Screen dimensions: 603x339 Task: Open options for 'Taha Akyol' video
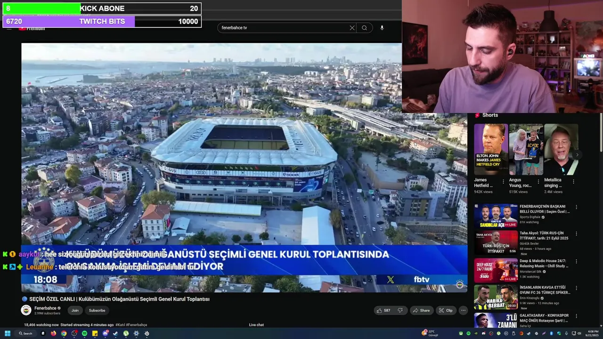(x=576, y=233)
